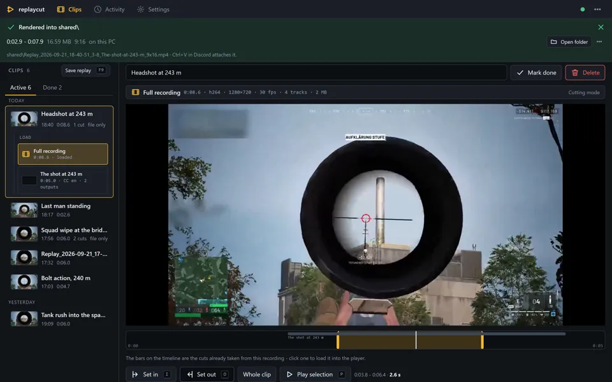Open the Clips tab
The image size is (612, 382).
point(69,10)
